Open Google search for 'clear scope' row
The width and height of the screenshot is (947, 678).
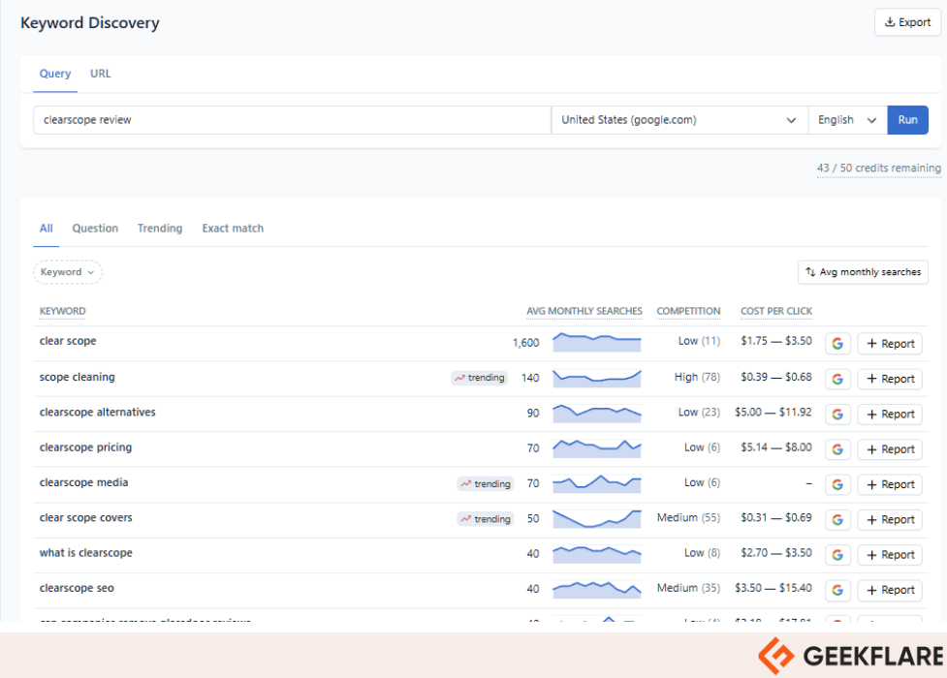tap(837, 344)
